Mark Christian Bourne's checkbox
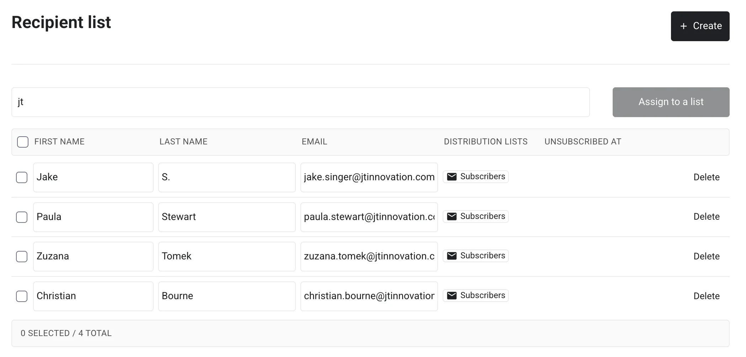 click(x=22, y=296)
